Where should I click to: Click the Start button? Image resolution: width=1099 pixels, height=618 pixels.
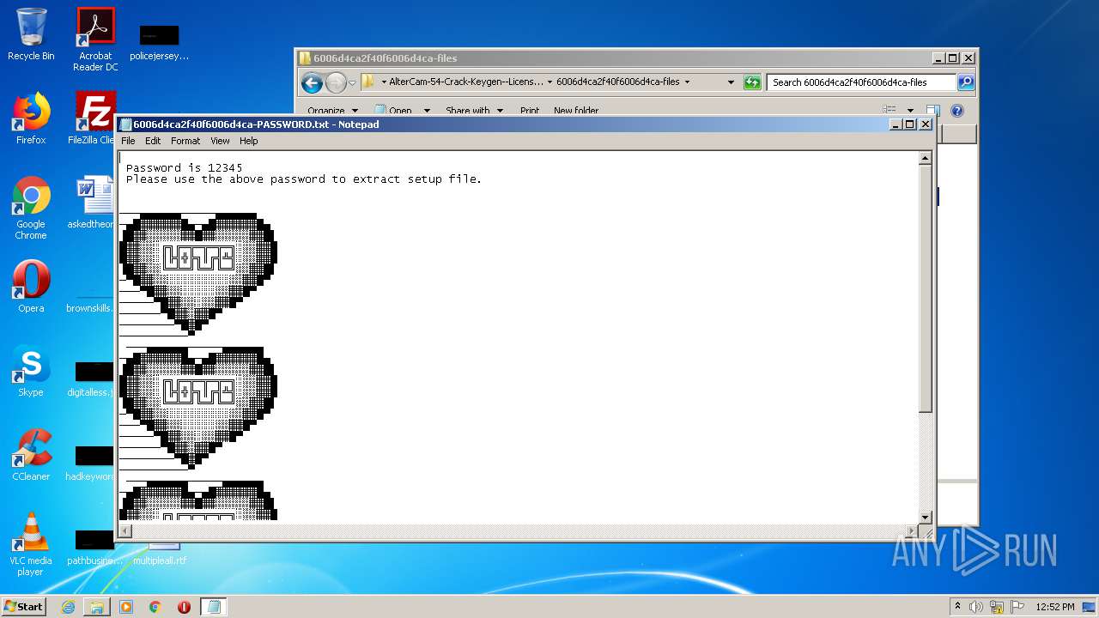pyautogui.click(x=24, y=606)
